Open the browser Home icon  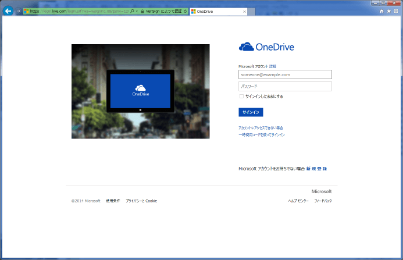pyautogui.click(x=381, y=11)
